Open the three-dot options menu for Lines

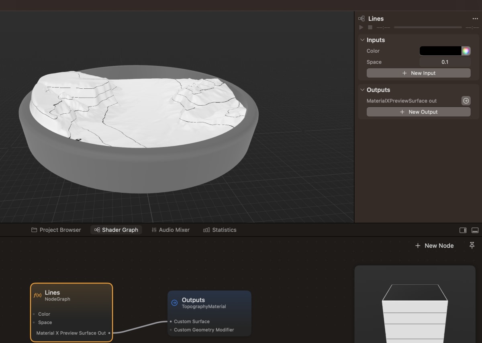pos(475,19)
